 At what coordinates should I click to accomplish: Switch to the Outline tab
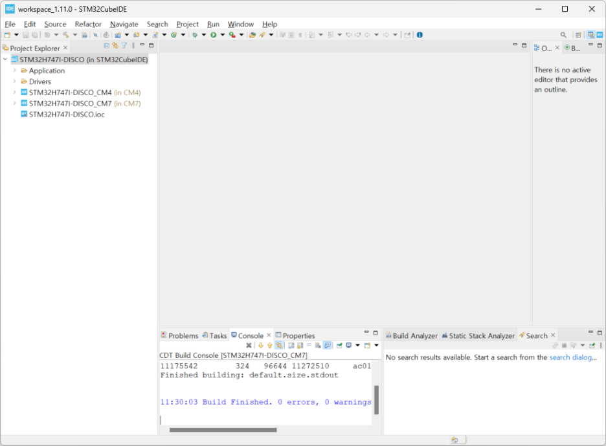click(x=543, y=48)
